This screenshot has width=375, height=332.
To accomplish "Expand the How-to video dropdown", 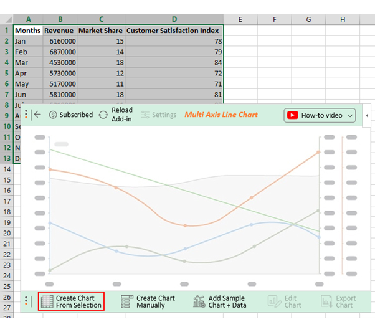I will 350,115.
